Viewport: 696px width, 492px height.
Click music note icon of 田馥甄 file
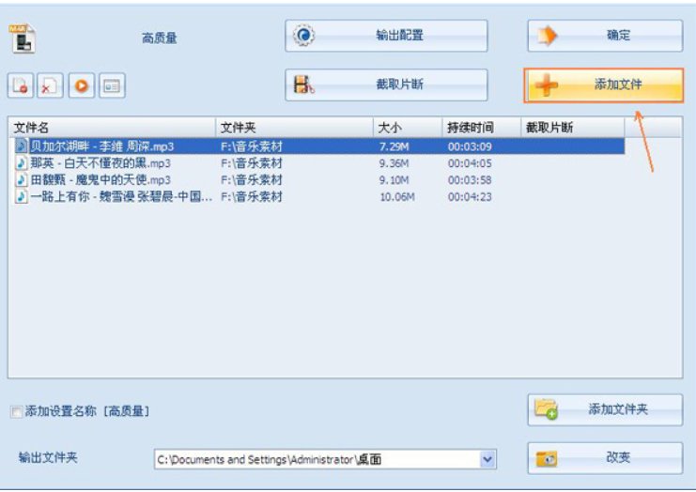click(x=22, y=180)
